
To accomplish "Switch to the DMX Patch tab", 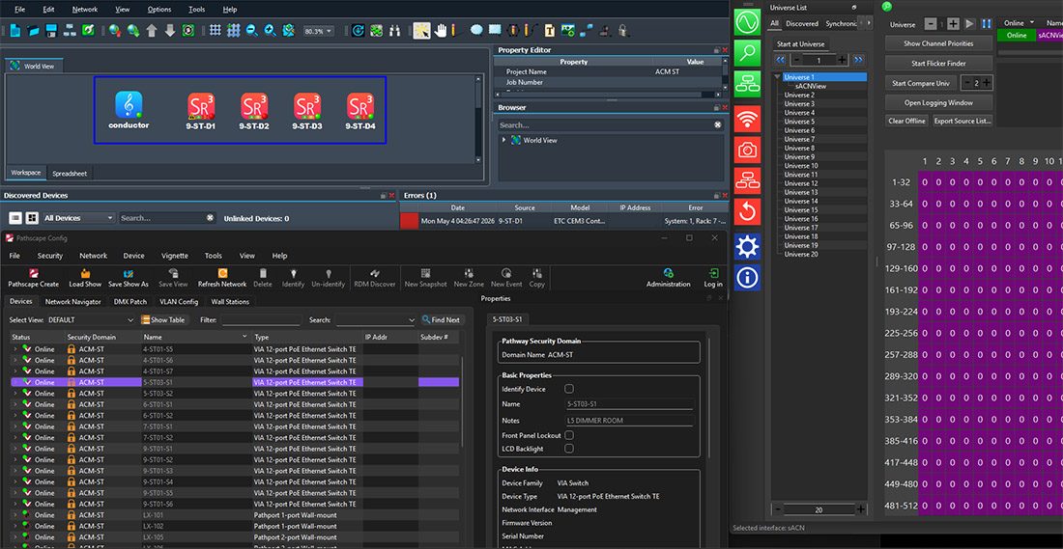I will pyautogui.click(x=129, y=302).
